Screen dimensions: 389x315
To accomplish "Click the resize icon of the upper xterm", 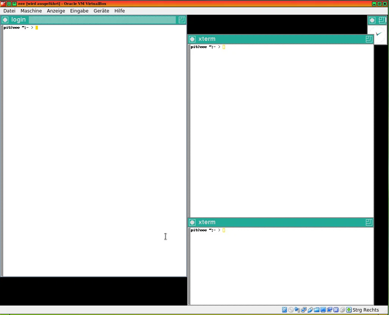I will (x=369, y=39).
